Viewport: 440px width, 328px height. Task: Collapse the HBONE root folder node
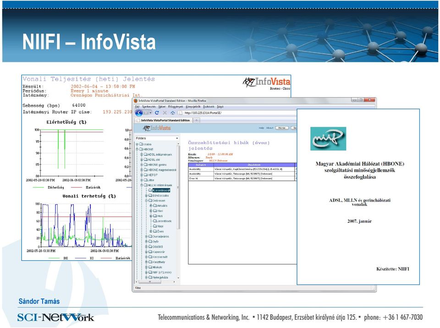(137, 149)
